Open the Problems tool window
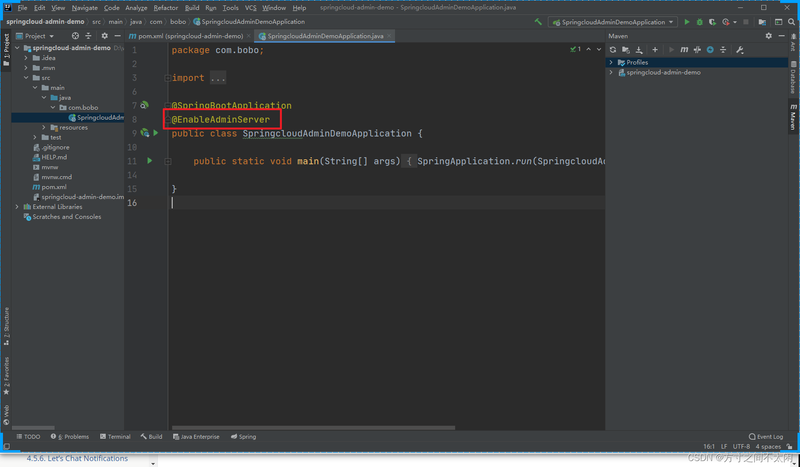800x467 pixels. pos(70,436)
